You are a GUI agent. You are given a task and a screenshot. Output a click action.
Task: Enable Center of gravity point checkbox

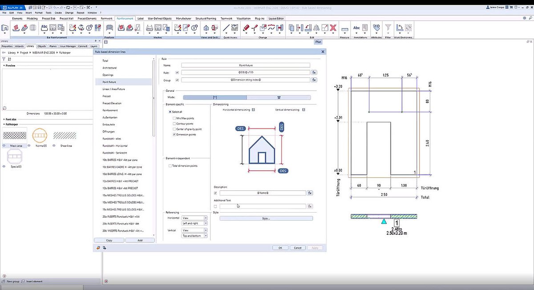point(174,129)
